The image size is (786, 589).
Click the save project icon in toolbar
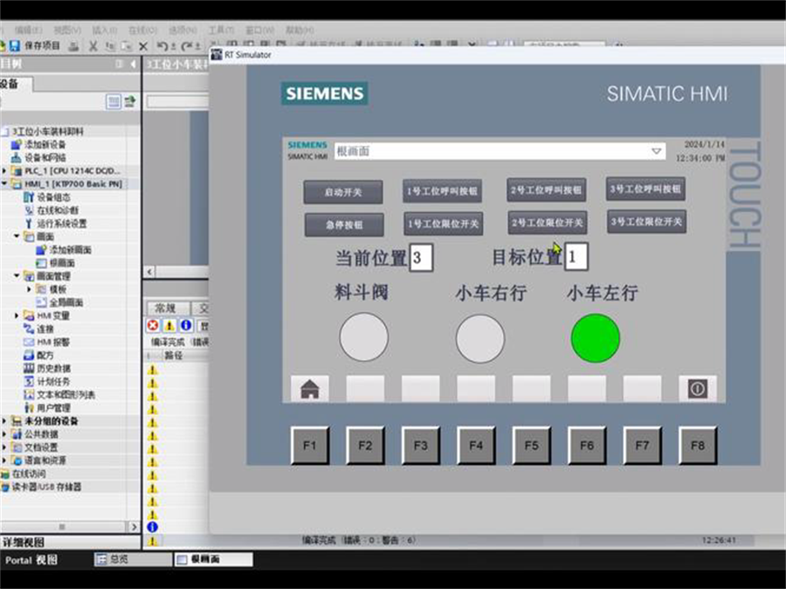14,45
